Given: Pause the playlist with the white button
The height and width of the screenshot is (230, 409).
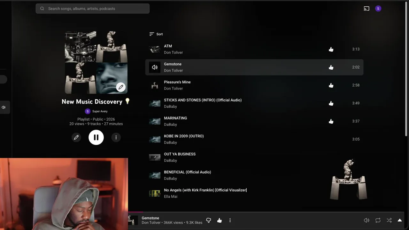Looking at the screenshot, I should (x=96, y=137).
